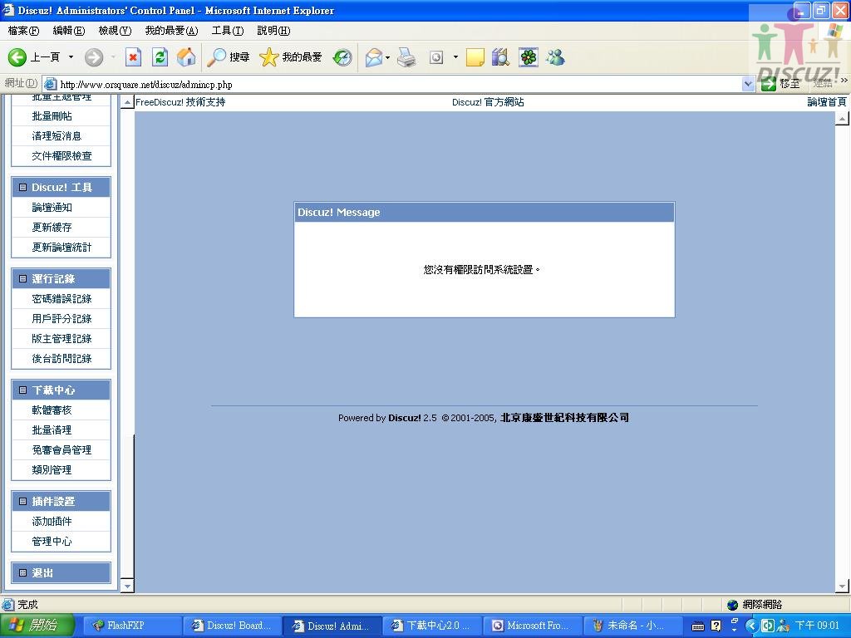Click the page icon in address bar
Image resolution: width=851 pixels, height=638 pixels.
point(50,84)
